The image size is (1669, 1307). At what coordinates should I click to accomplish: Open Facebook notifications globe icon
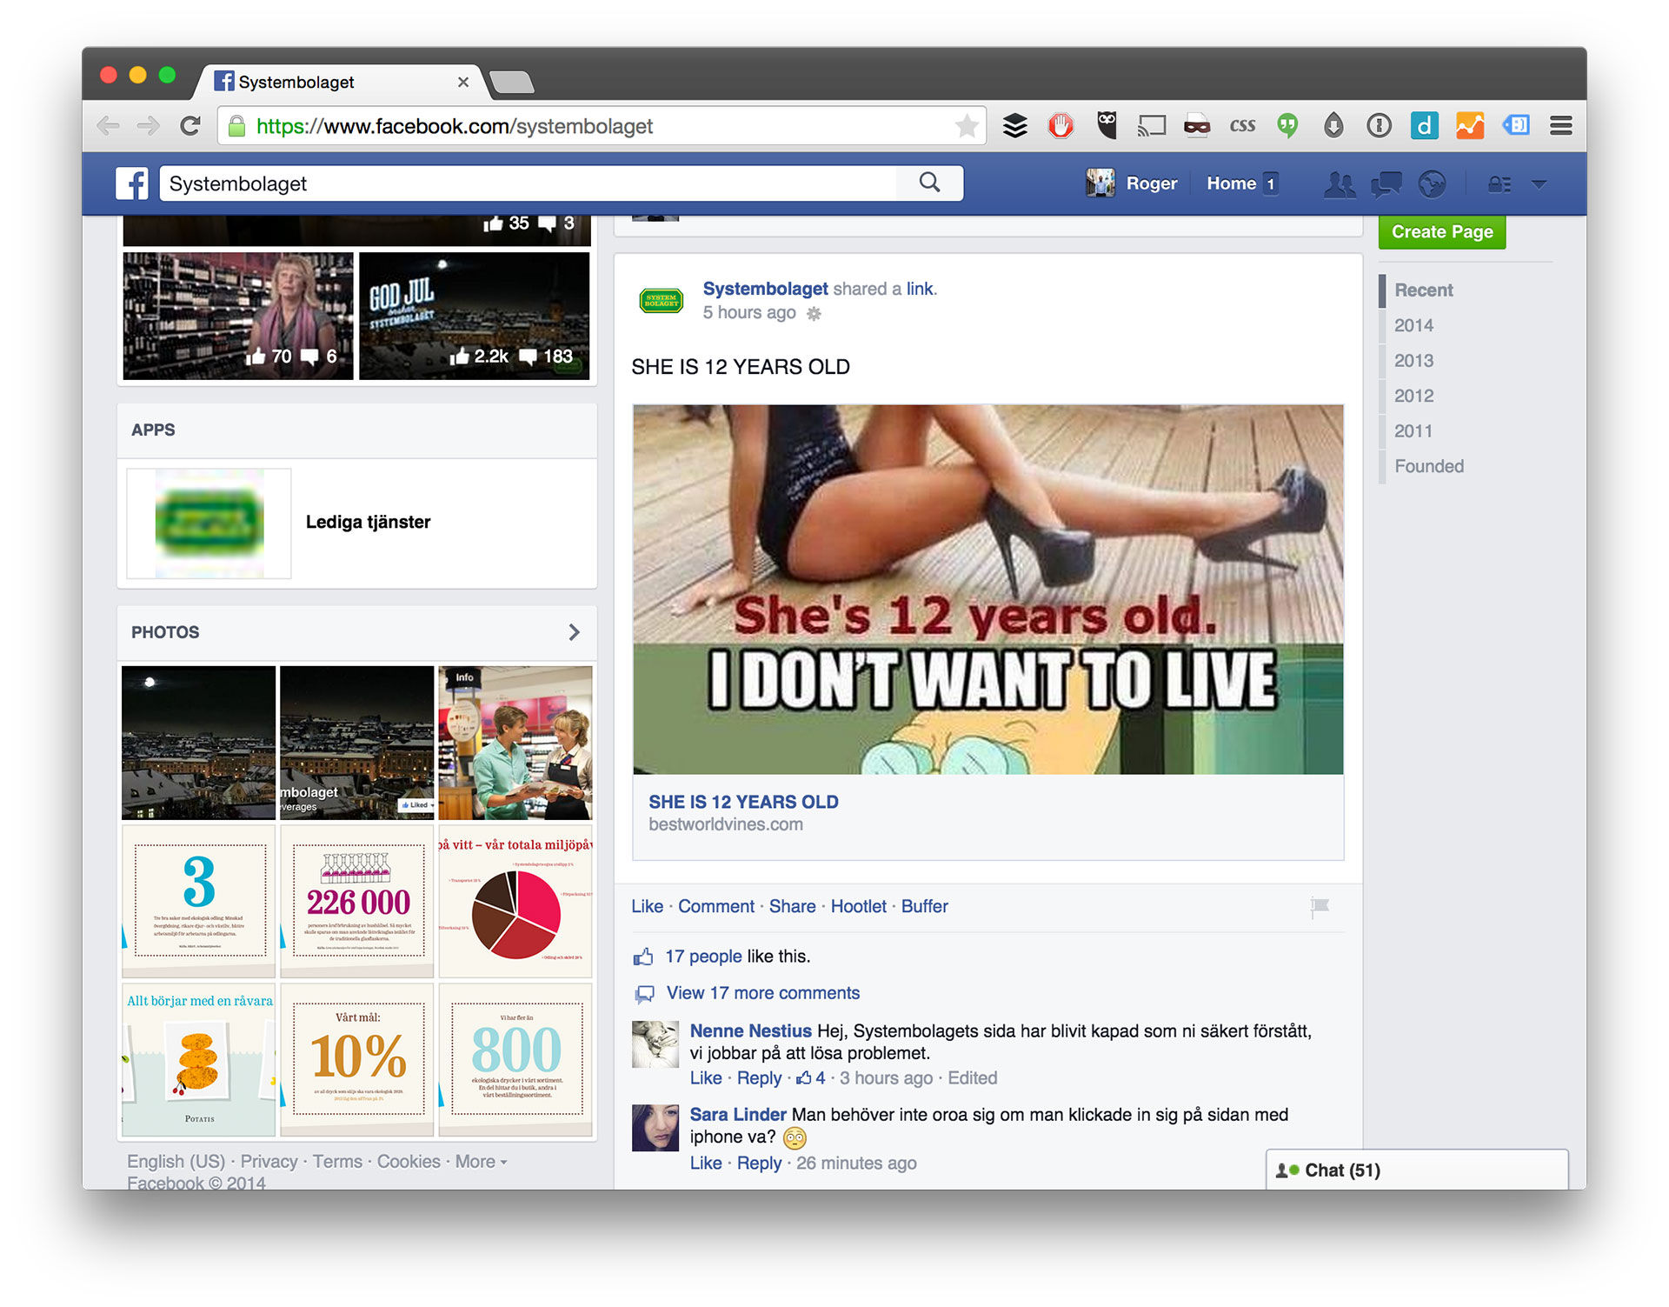[x=1432, y=183]
